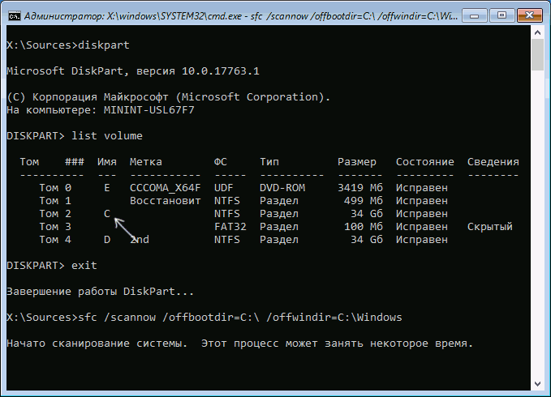Click the 'list volume' command text

pos(107,136)
